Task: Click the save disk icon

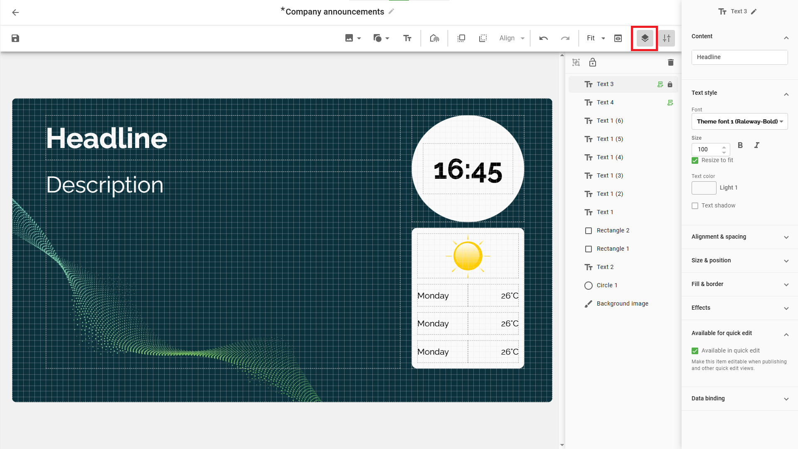Action: tap(15, 38)
